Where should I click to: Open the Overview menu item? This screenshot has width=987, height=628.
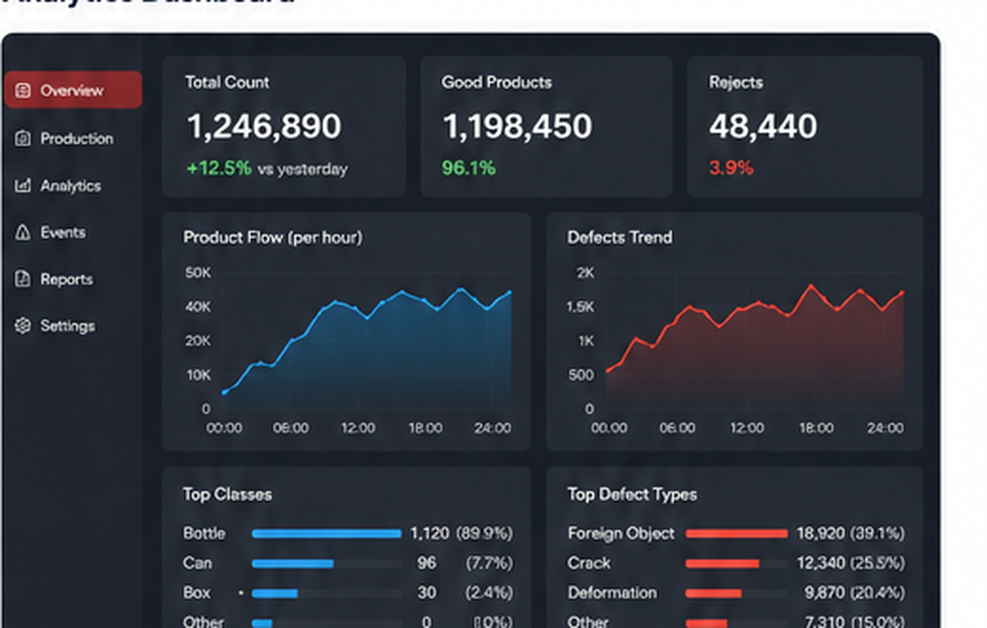click(73, 90)
